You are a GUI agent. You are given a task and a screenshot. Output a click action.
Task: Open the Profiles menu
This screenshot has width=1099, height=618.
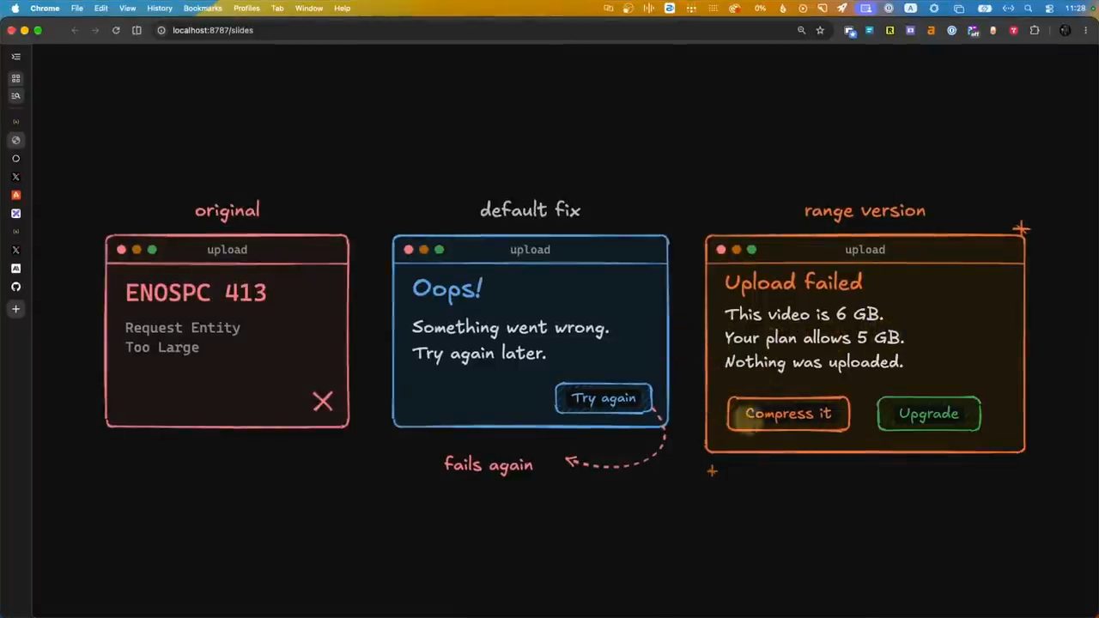(246, 8)
